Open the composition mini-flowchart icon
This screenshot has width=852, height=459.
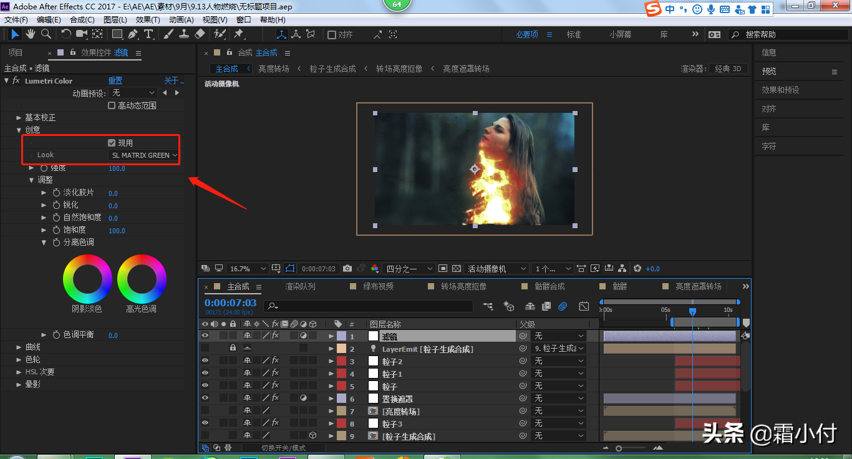point(488,306)
